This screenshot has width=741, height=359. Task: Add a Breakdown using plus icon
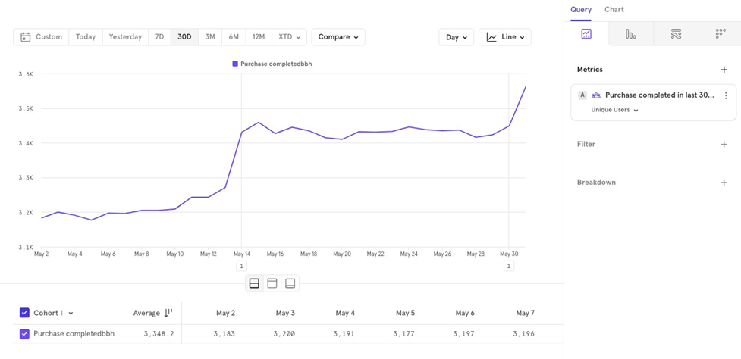click(x=724, y=183)
